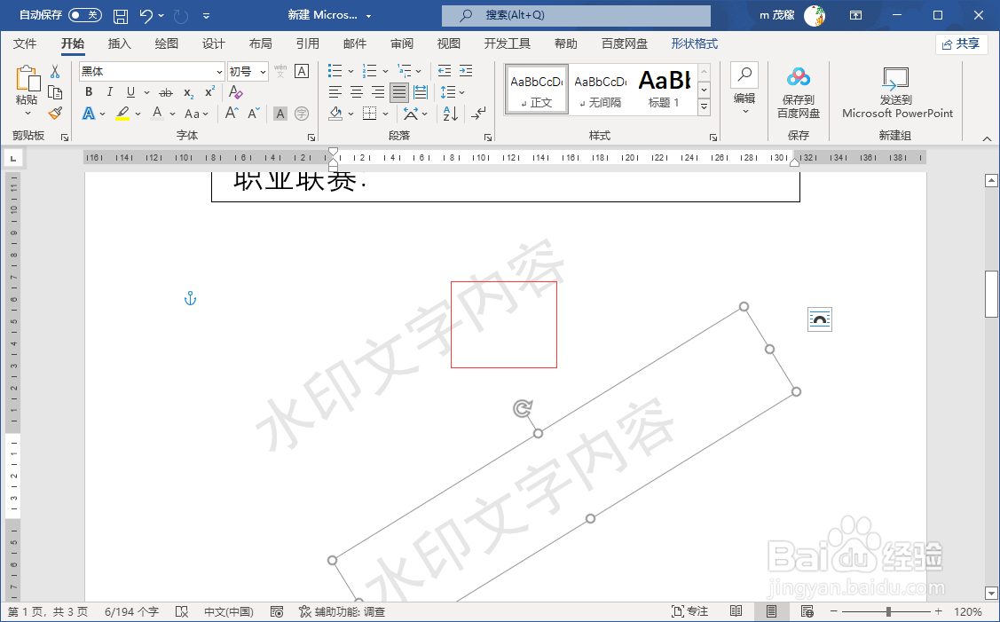Open Font dialog launcher
This screenshot has width=1000, height=622.
(x=311, y=138)
